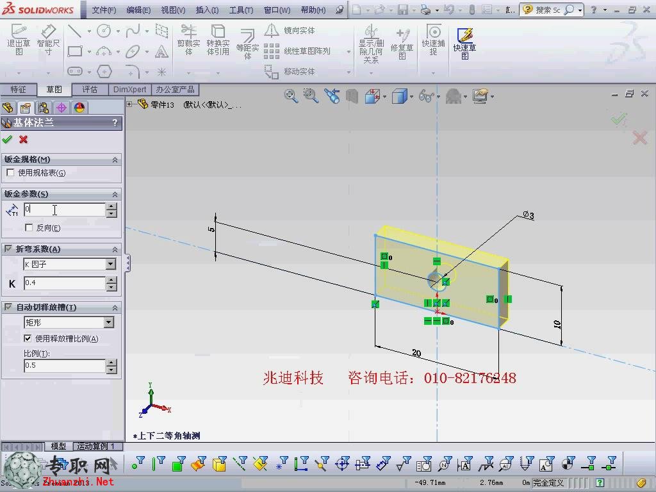The image size is (656, 492).
Task: Switch to the DimXpert tab
Action: click(129, 90)
